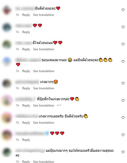Reply to the 'ยินดีด้วยนะคะ' comment
This screenshot has width=127, height=163.
(26, 15)
